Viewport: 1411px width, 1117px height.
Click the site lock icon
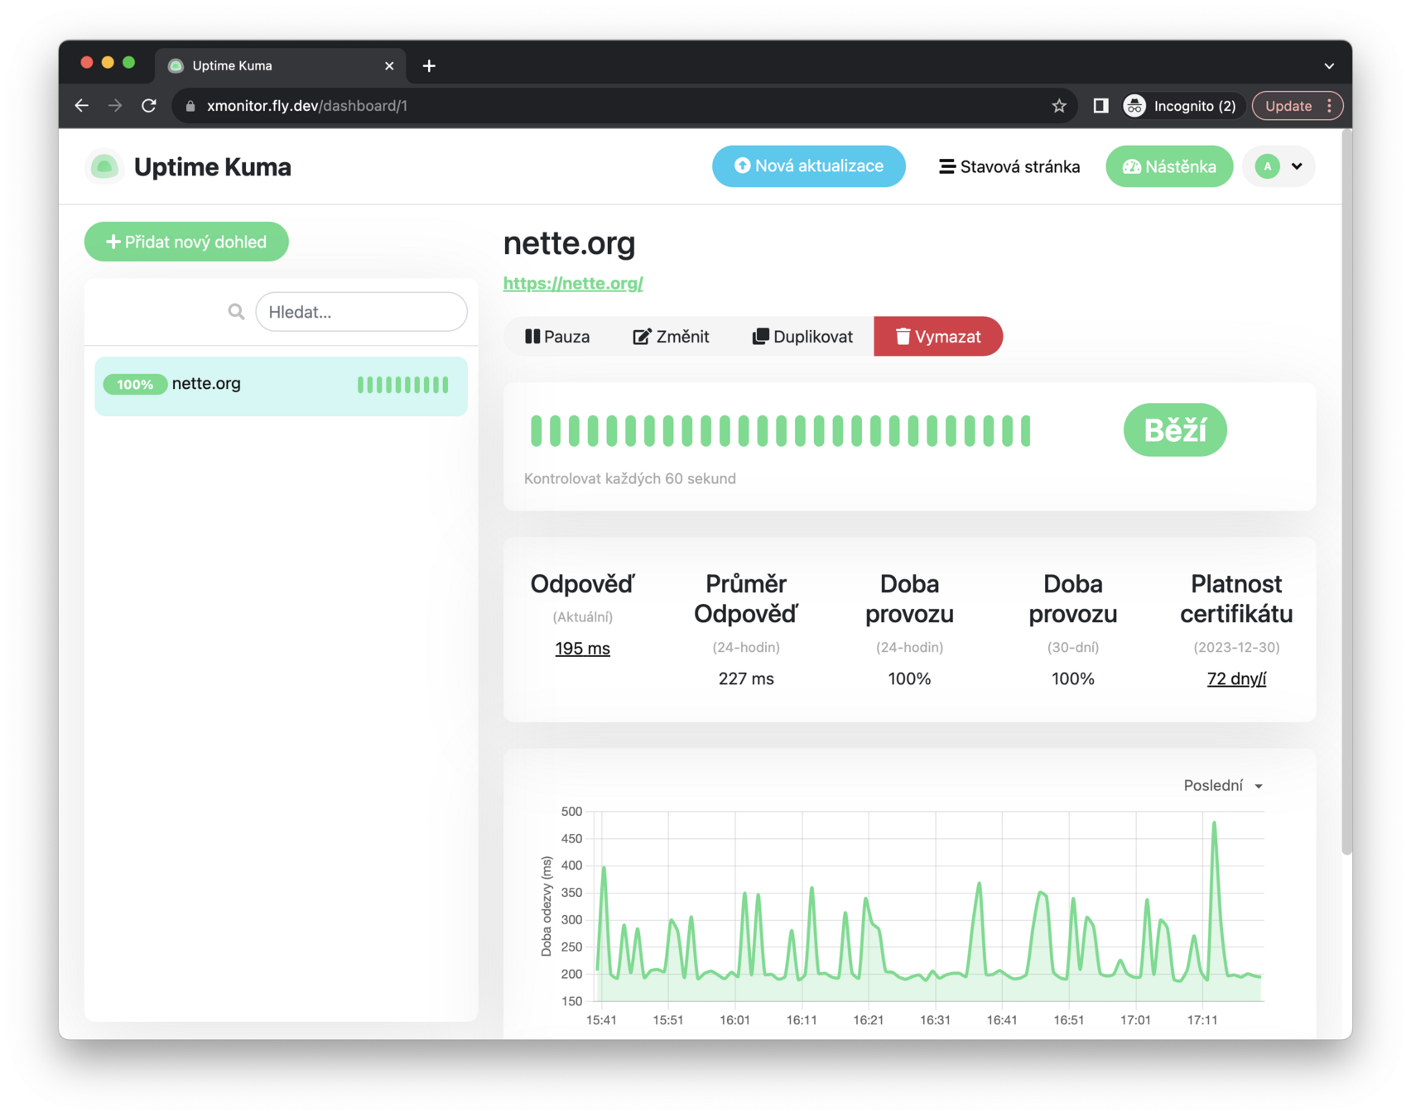point(190,106)
